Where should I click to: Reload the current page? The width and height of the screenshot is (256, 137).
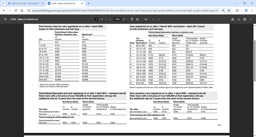click(16, 10)
